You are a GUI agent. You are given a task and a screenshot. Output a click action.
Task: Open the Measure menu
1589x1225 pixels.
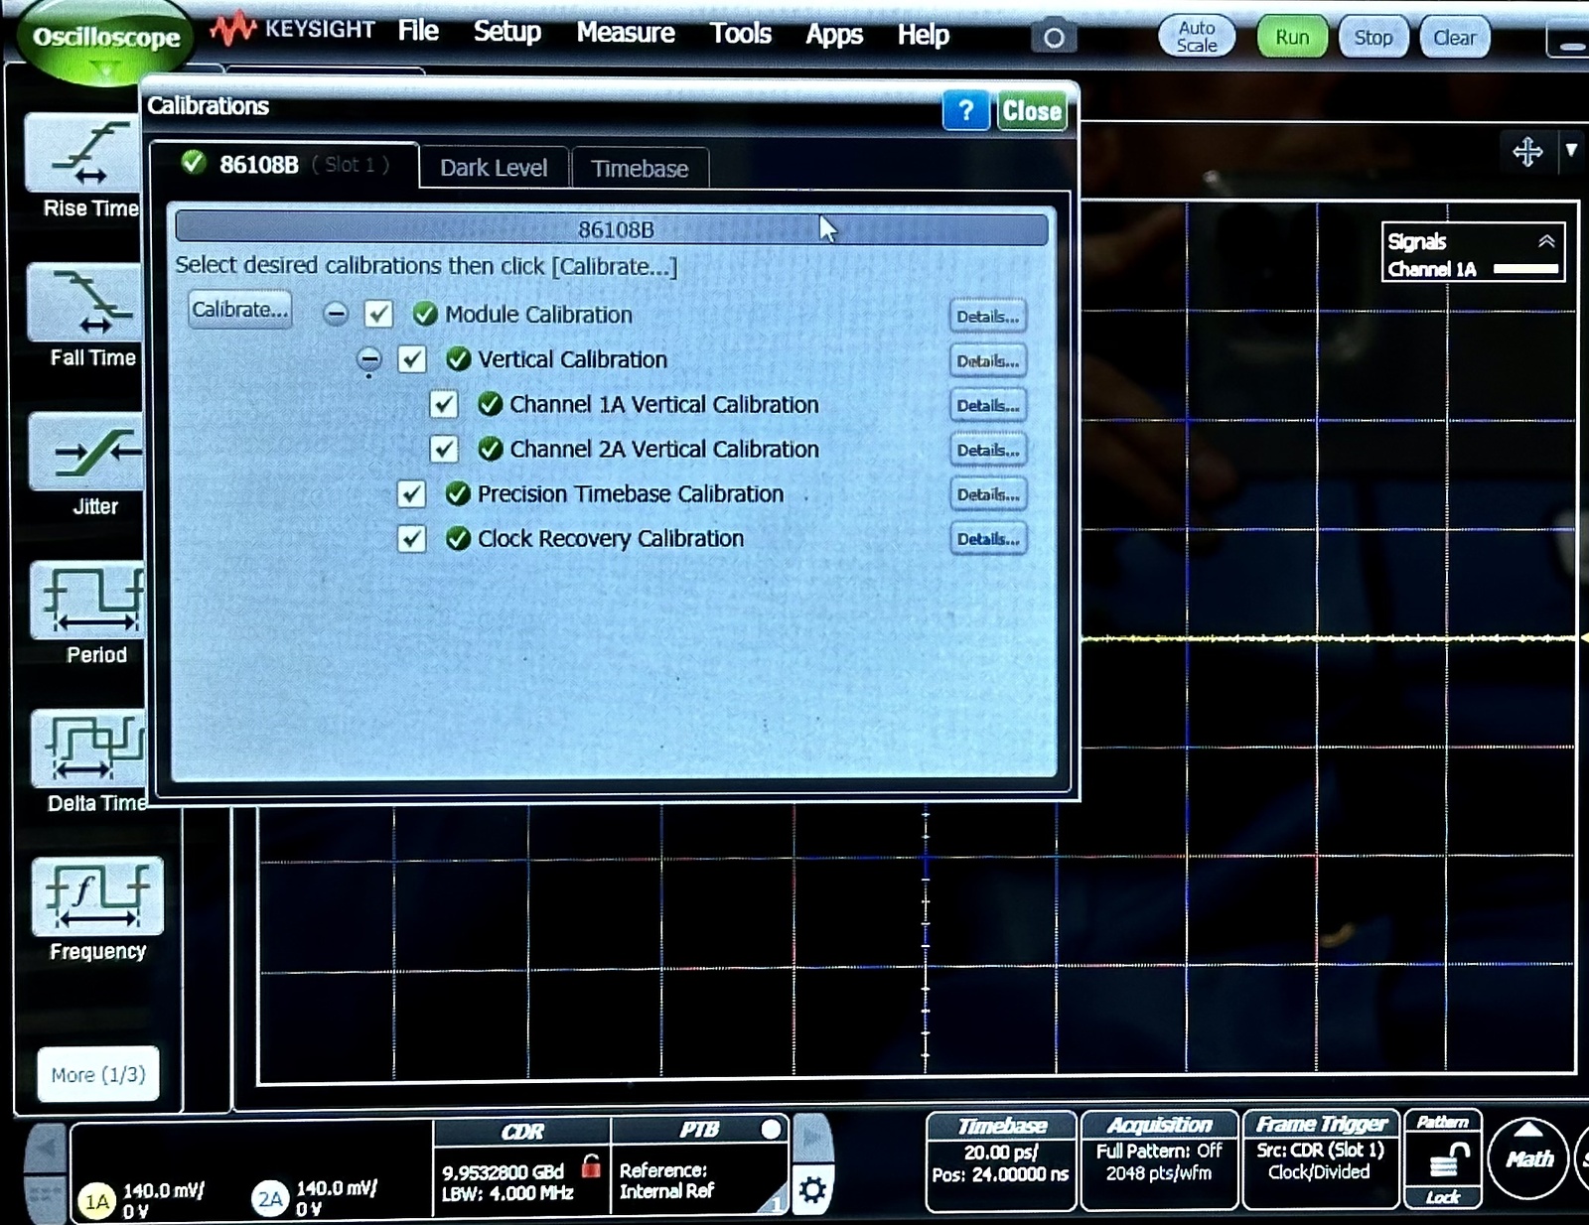tap(625, 33)
